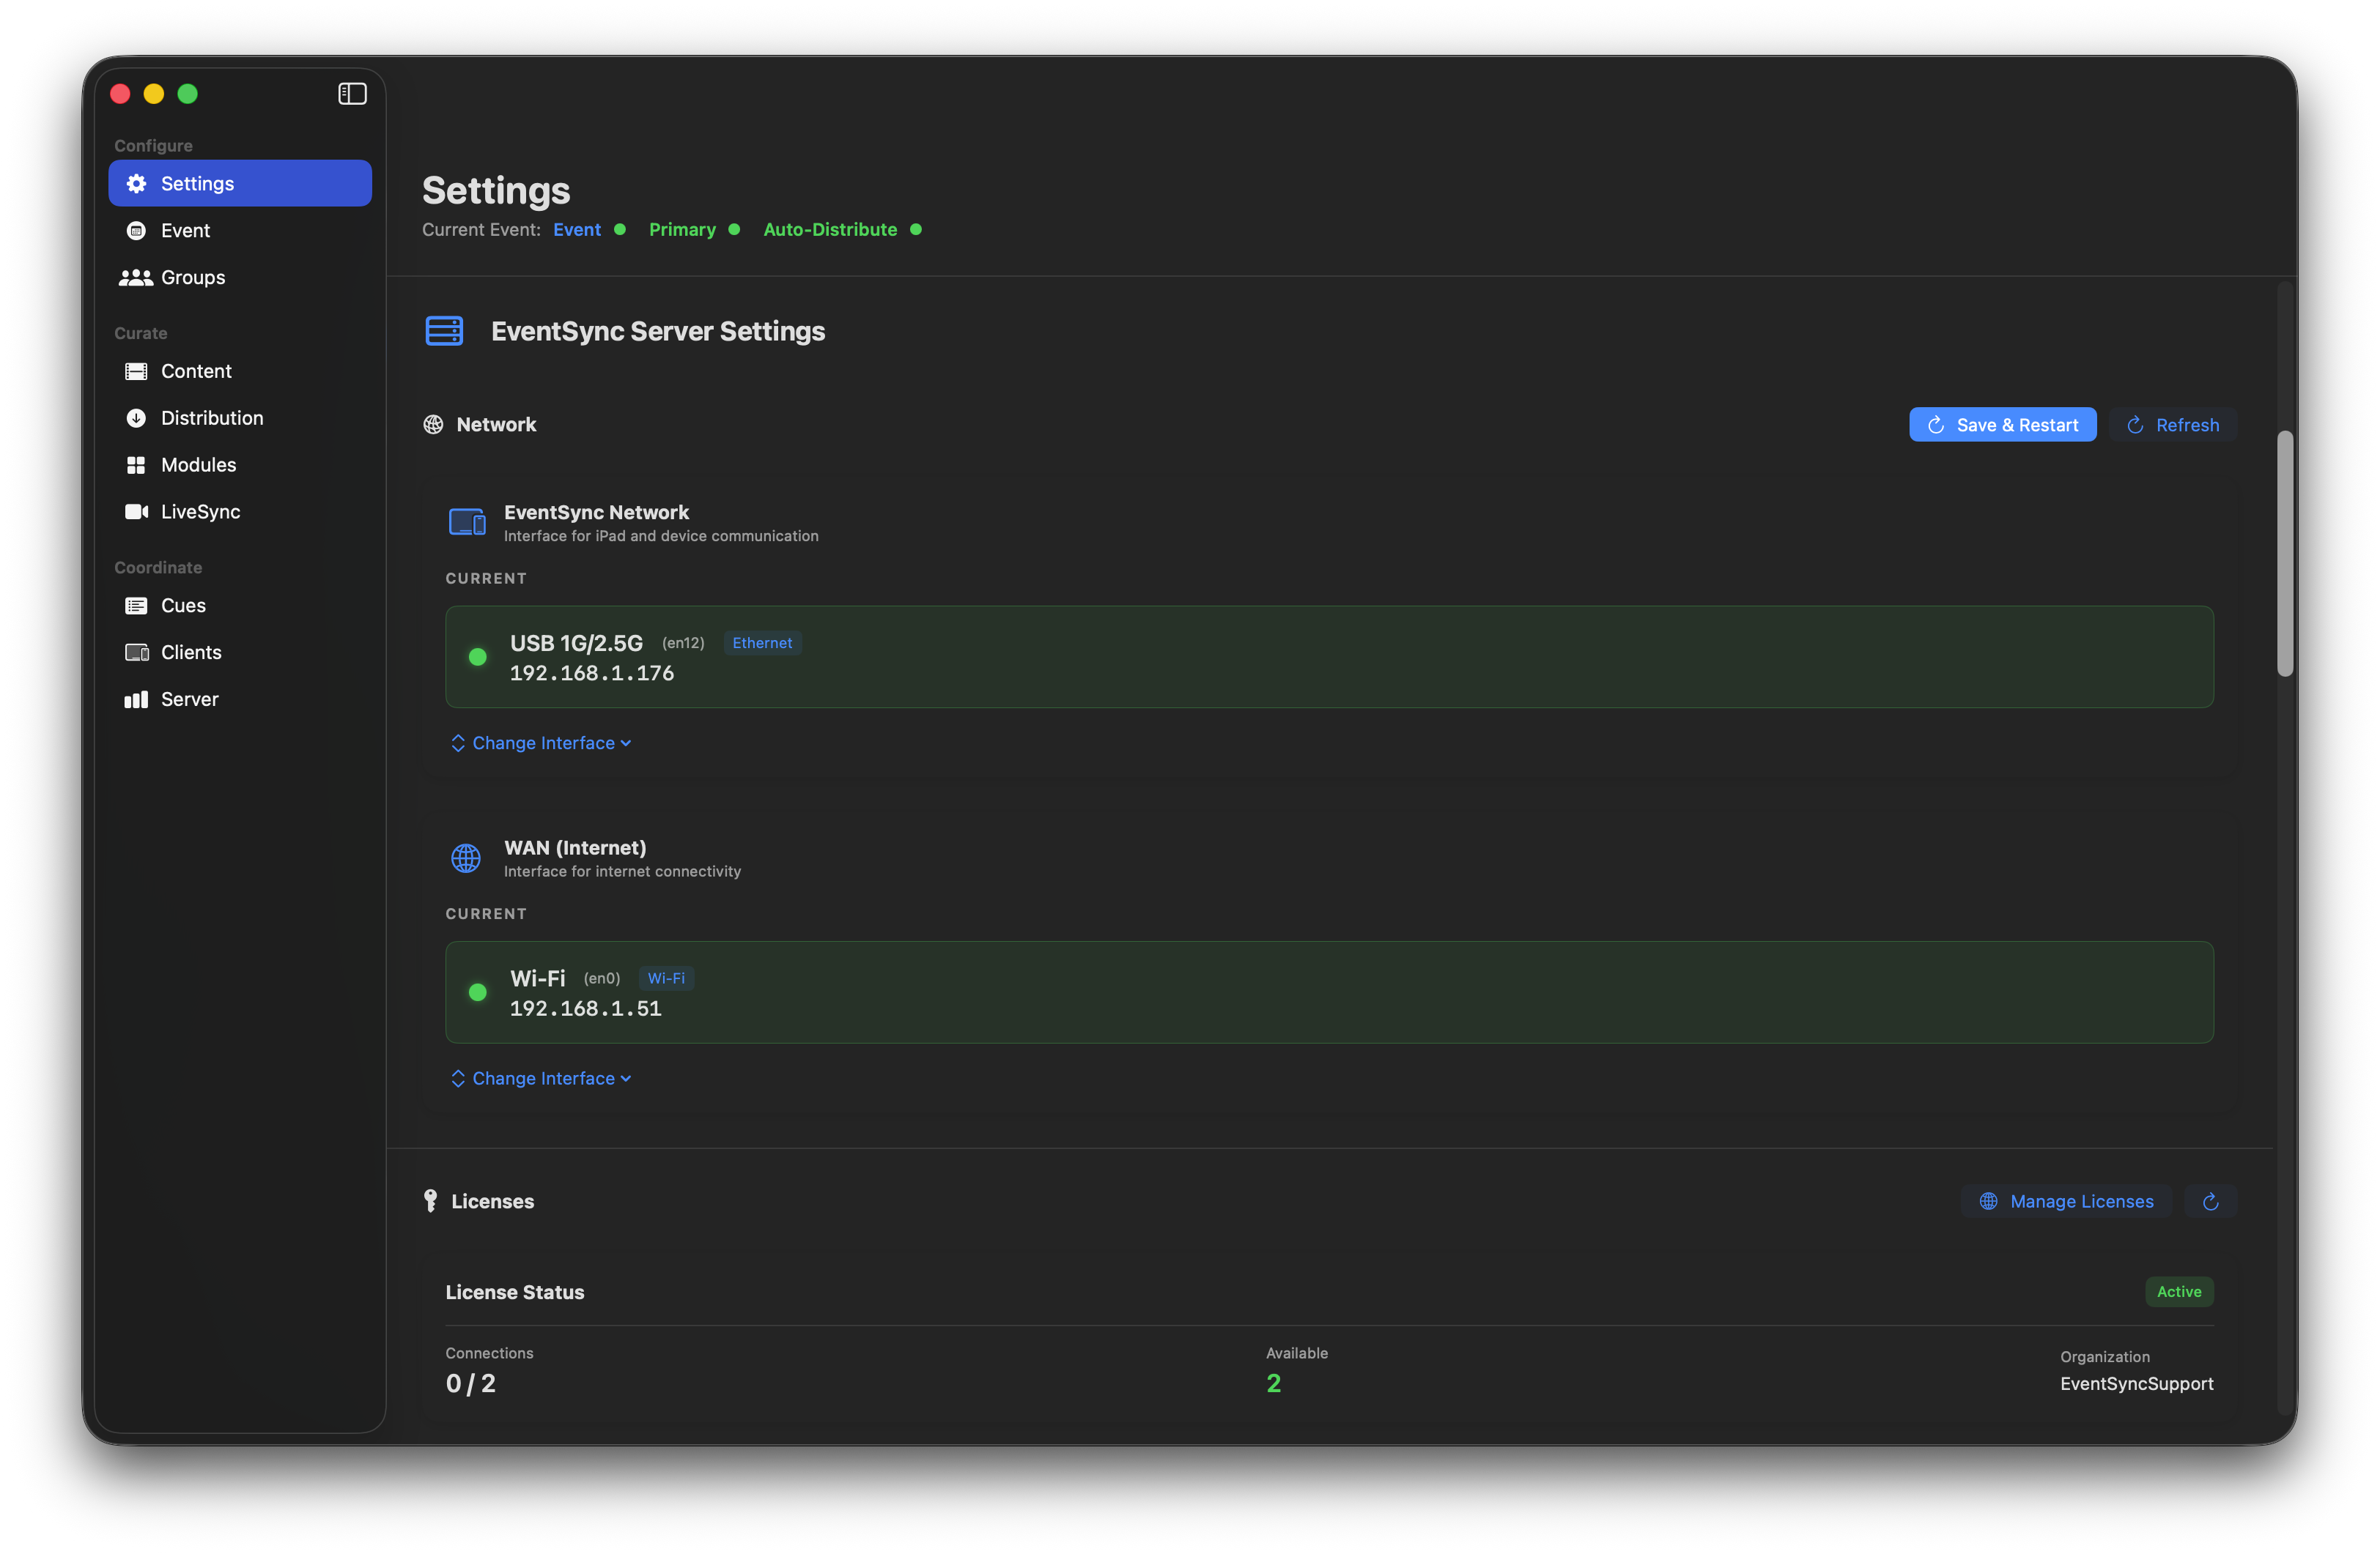Click green status dot for Wi-Fi interface

(478, 992)
